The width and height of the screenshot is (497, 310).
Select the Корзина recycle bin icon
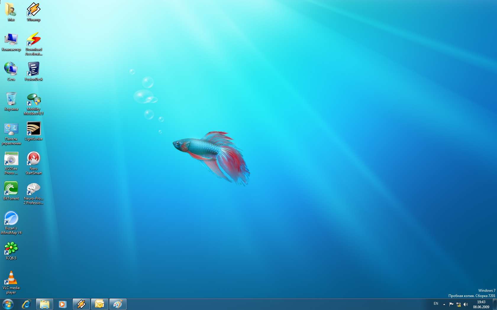tap(11, 101)
